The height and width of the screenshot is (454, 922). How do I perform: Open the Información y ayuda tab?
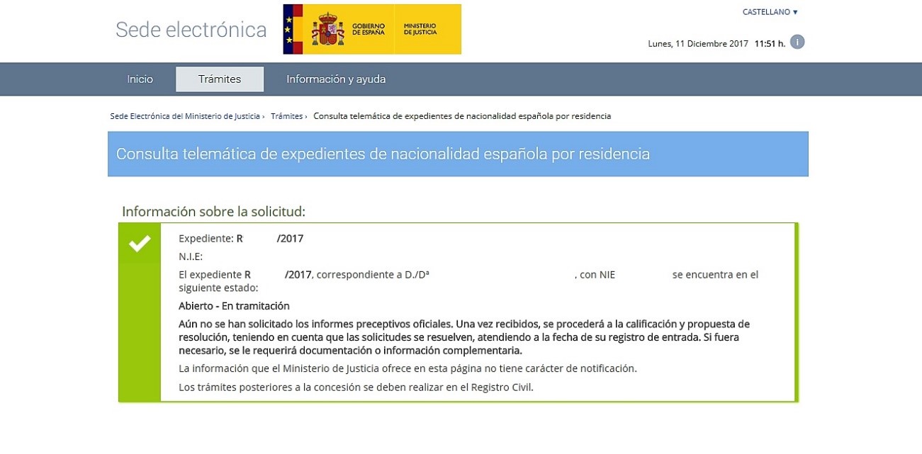tap(336, 79)
